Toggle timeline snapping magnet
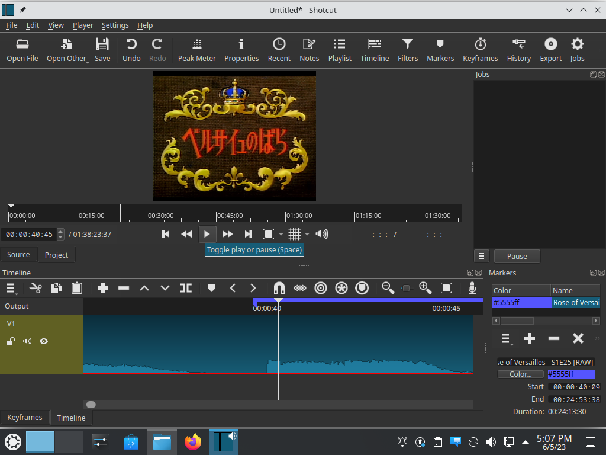Image resolution: width=606 pixels, height=455 pixels. [279, 289]
